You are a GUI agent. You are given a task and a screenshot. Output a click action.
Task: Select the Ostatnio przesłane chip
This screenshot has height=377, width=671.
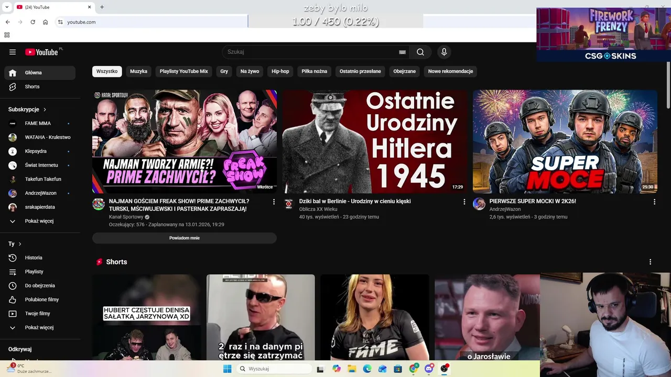point(360,71)
